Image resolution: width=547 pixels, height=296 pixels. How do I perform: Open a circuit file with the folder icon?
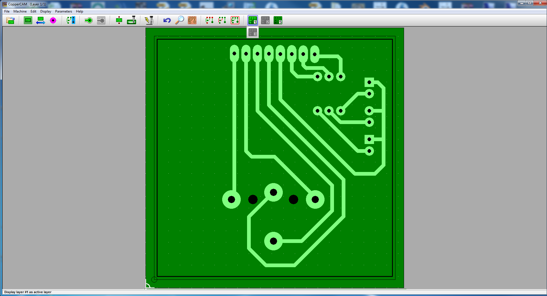(10, 20)
